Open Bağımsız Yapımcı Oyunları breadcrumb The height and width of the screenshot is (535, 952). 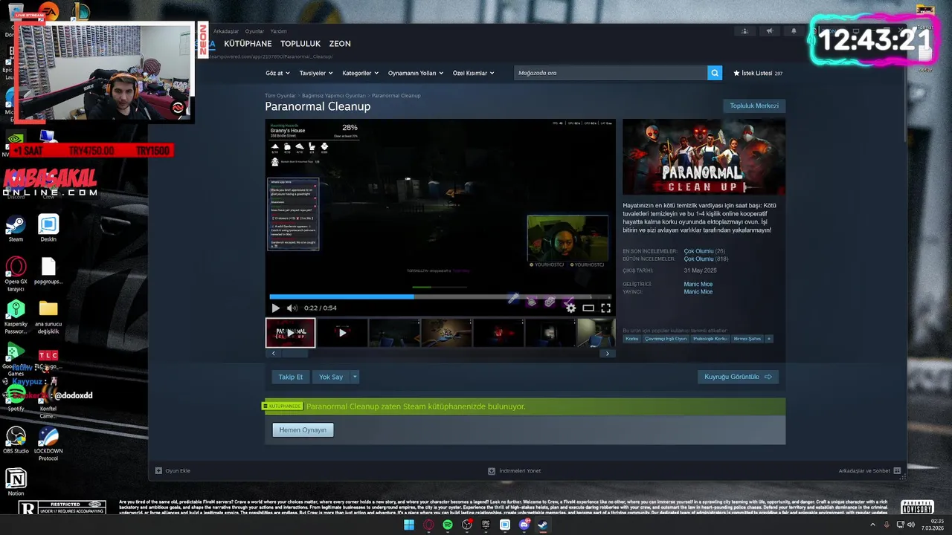[334, 96]
